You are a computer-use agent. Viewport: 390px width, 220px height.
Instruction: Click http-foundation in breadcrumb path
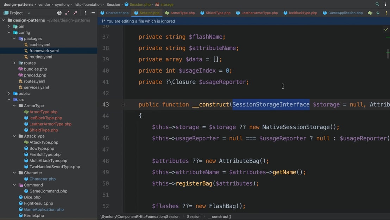(88, 5)
